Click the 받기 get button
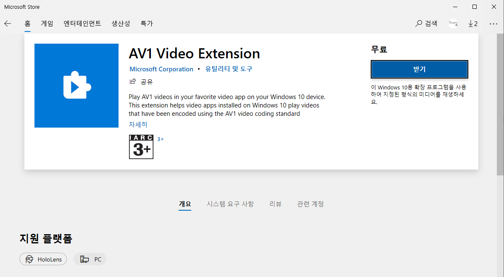The width and height of the screenshot is (504, 277). 420,69
